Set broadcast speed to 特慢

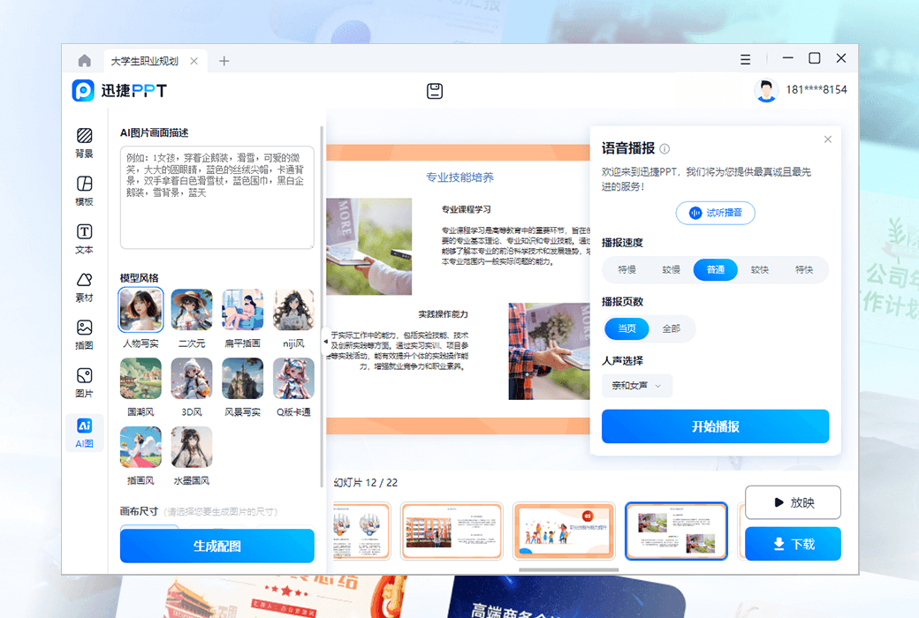[x=627, y=270]
